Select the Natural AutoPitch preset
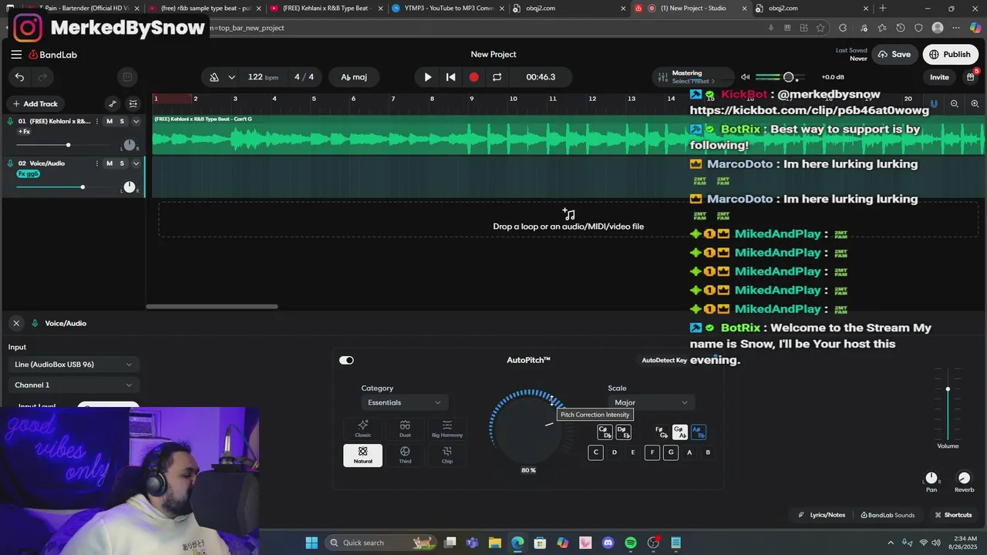Viewport: 987px width, 555px height. (x=363, y=456)
